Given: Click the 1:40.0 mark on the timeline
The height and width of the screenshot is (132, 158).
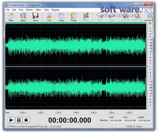Looking at the screenshot, I should pyautogui.click(x=76, y=113).
